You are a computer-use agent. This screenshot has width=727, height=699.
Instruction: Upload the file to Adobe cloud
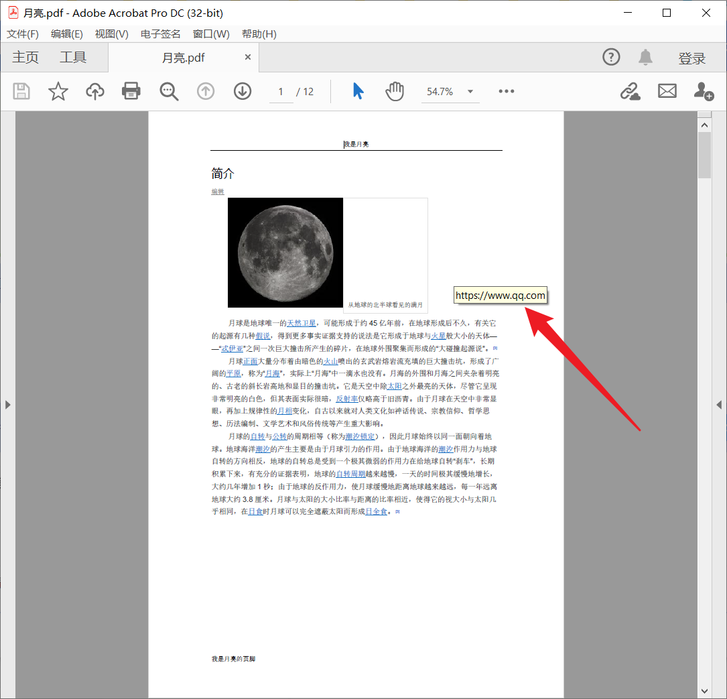(x=94, y=91)
